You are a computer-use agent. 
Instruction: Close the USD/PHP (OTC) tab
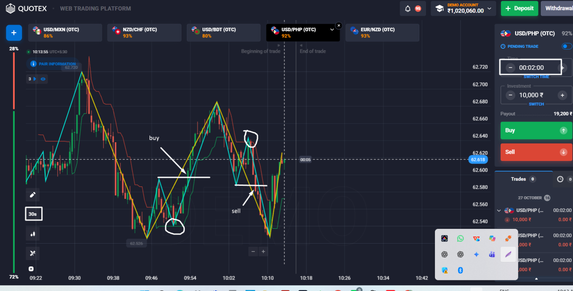pyautogui.click(x=339, y=25)
